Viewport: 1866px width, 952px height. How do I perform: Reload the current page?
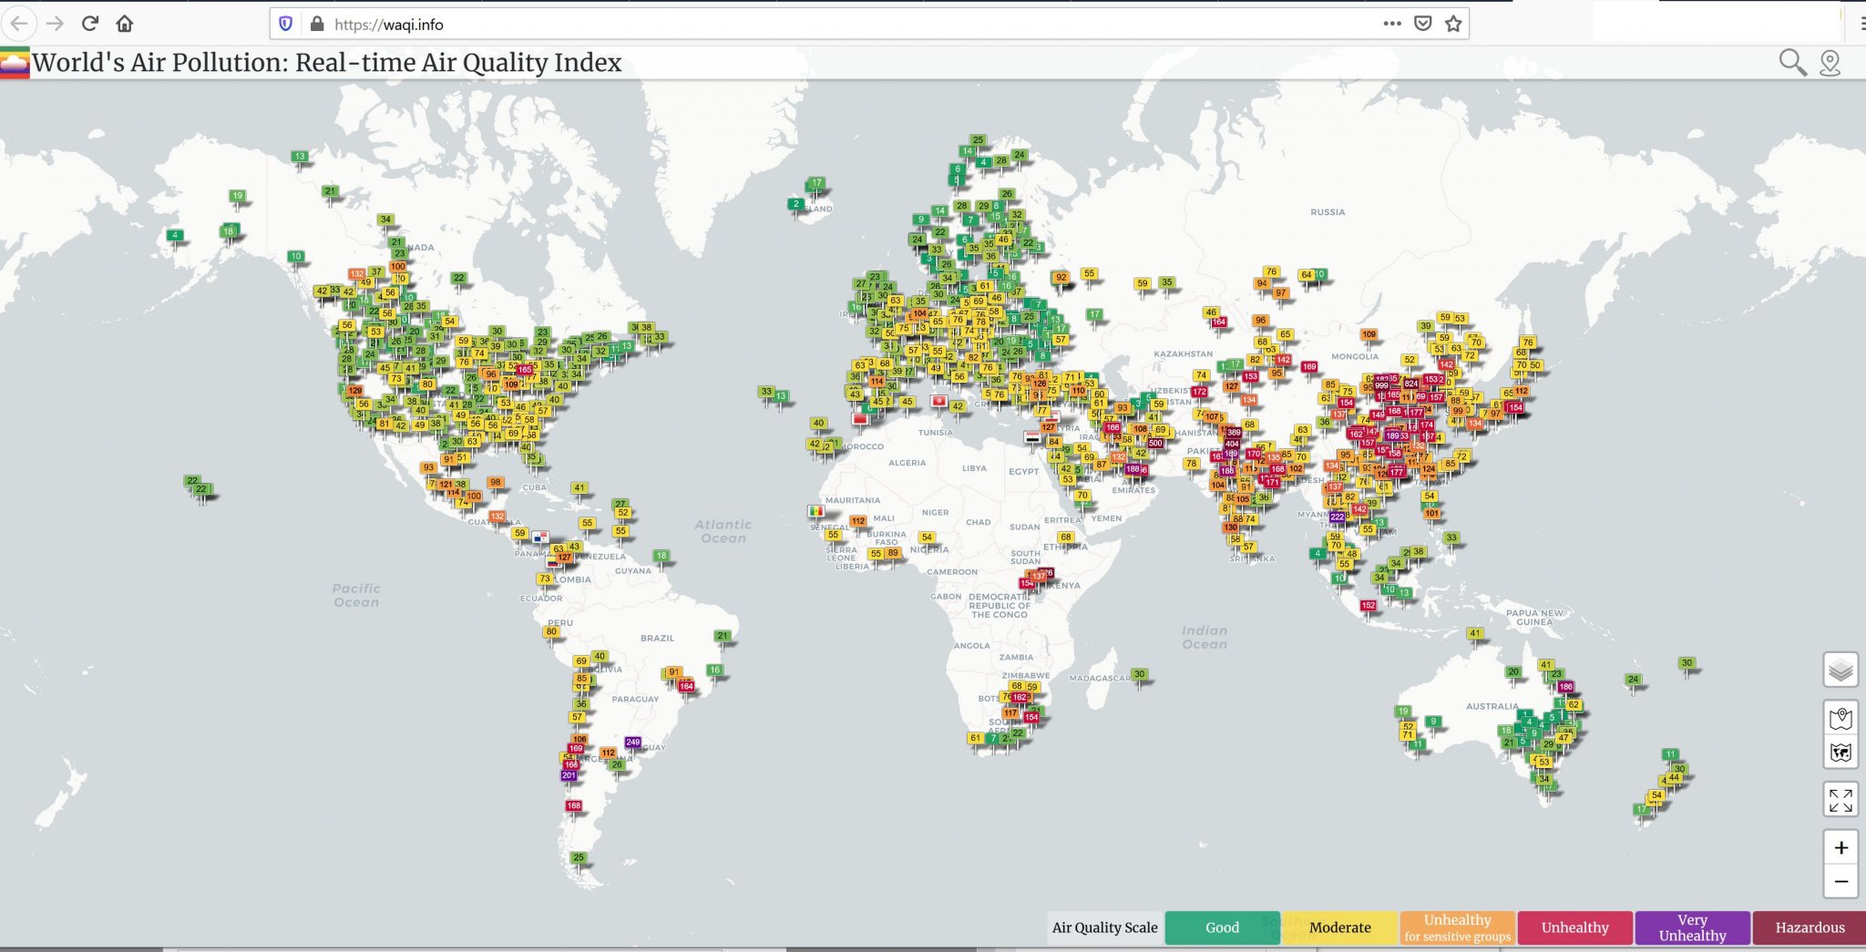pos(89,24)
